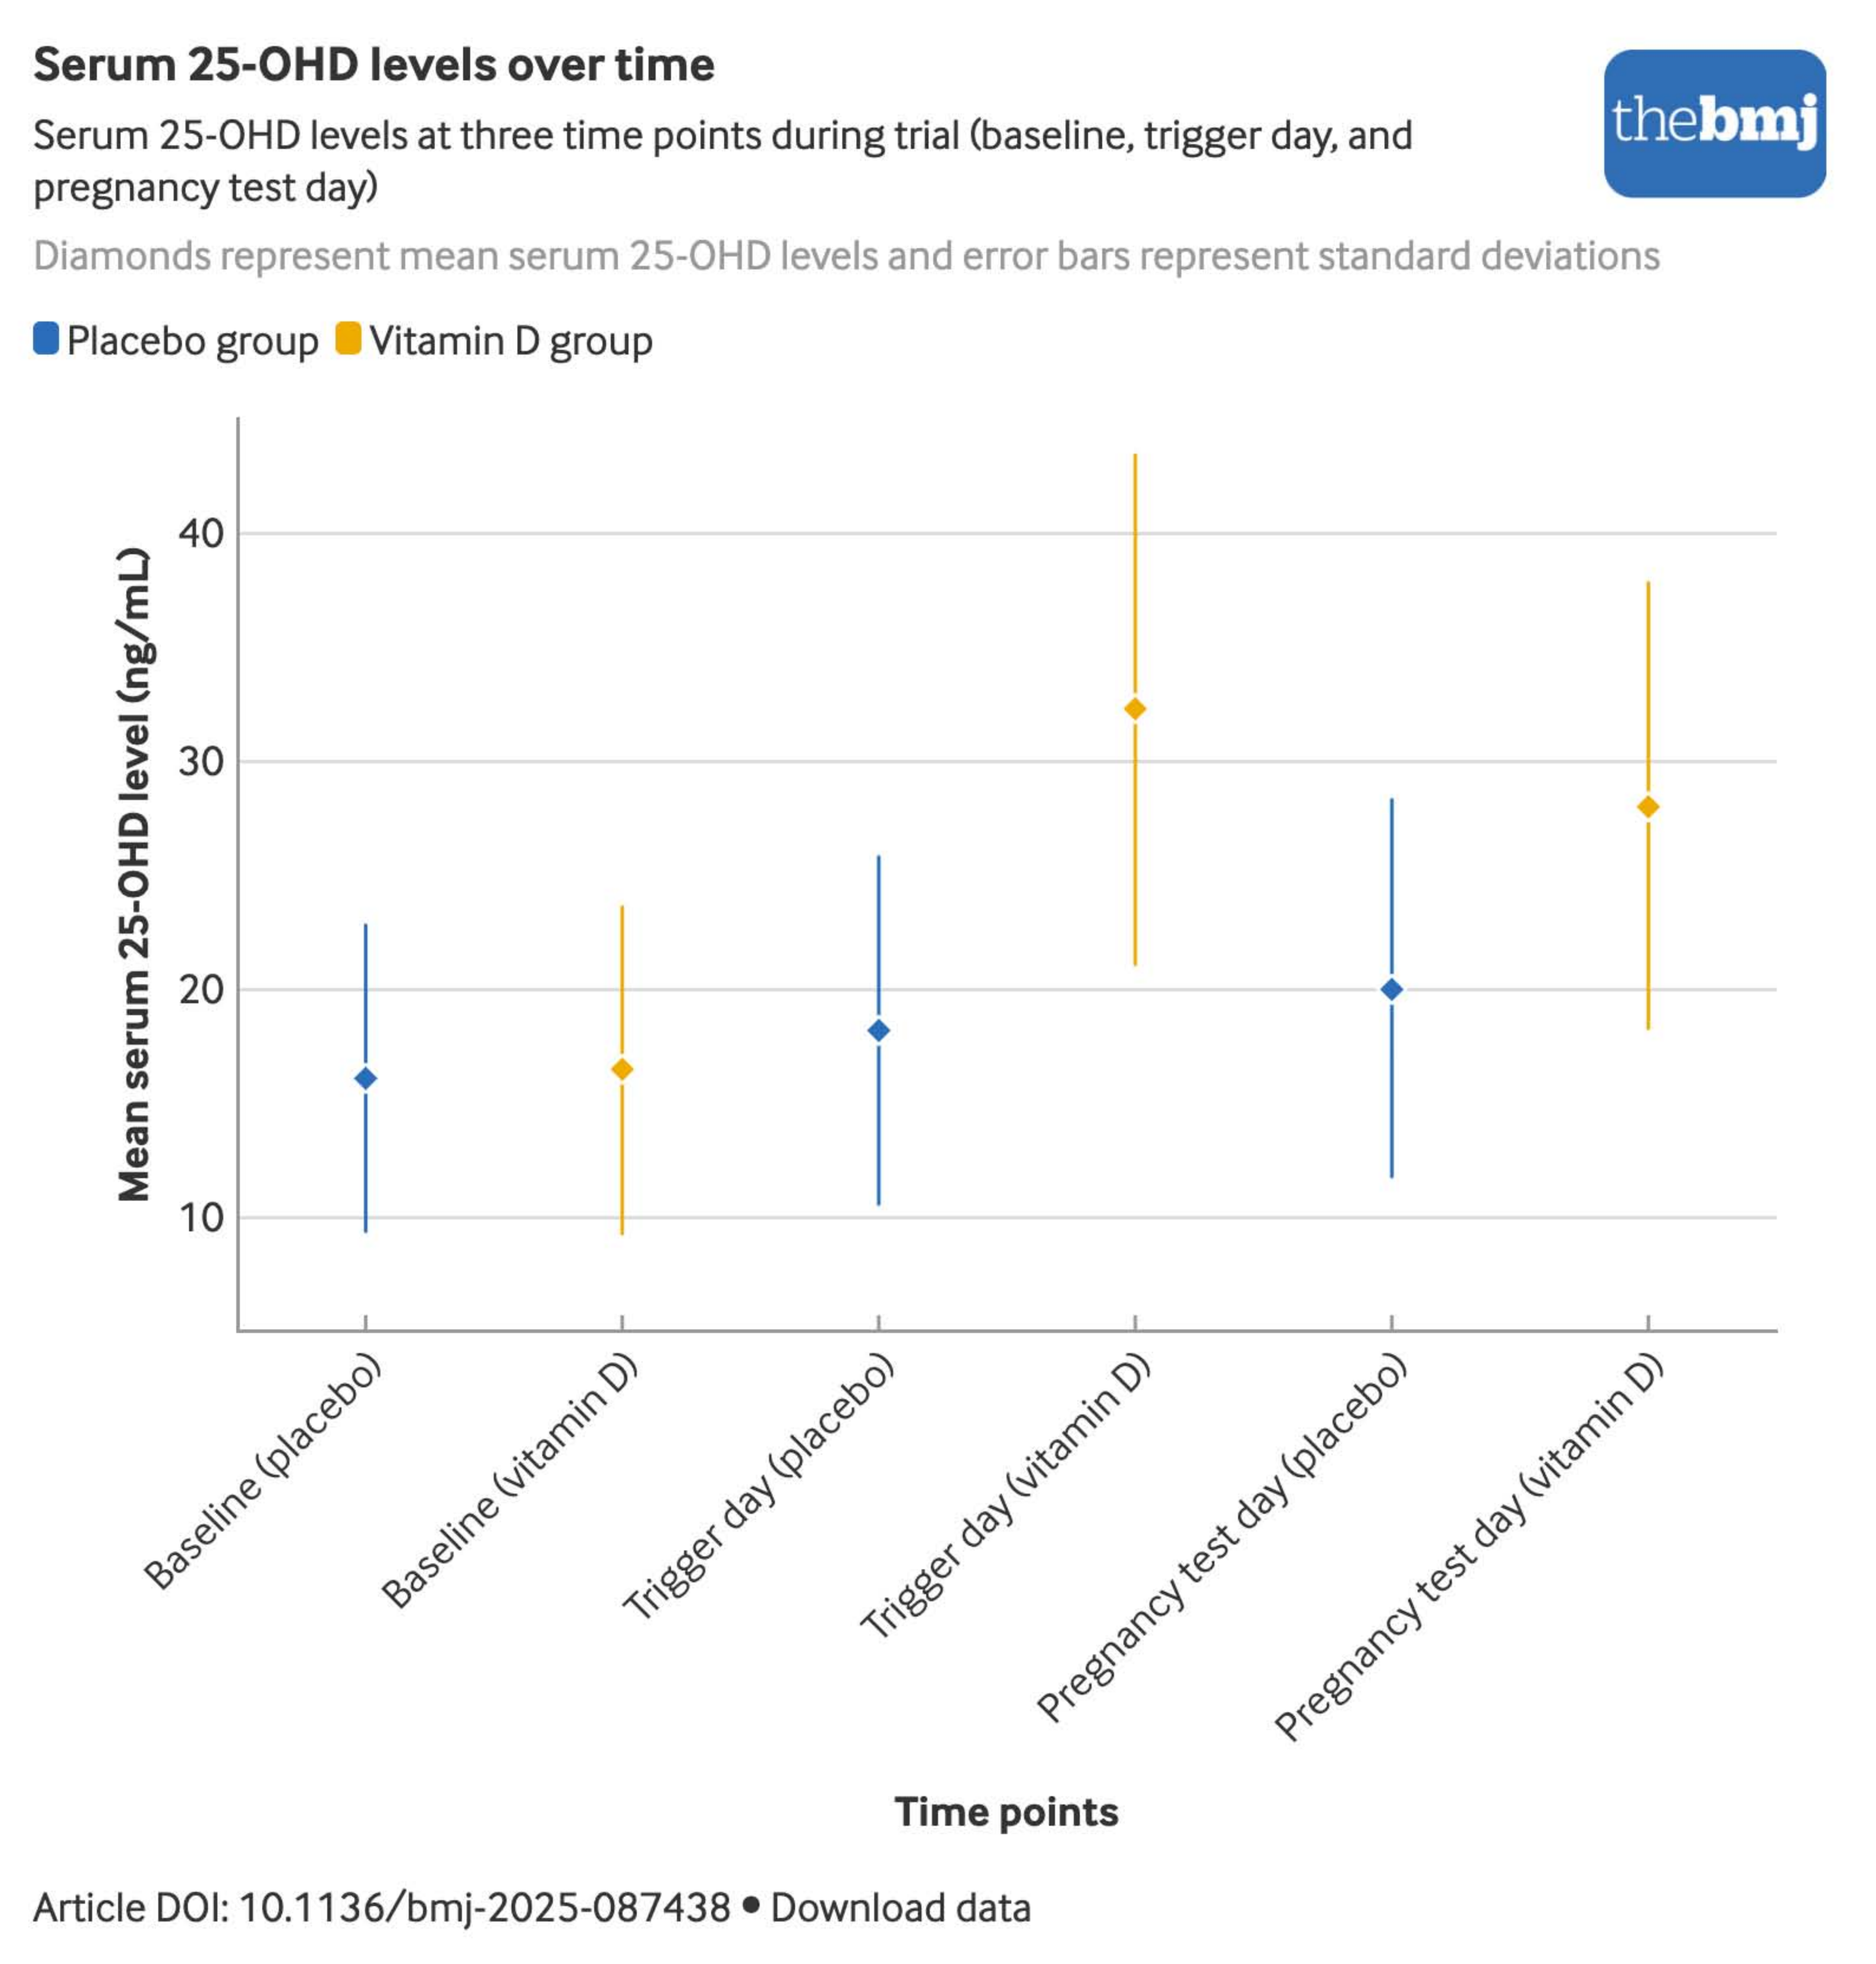
Task: Open the Download data link
Action: [900, 1907]
